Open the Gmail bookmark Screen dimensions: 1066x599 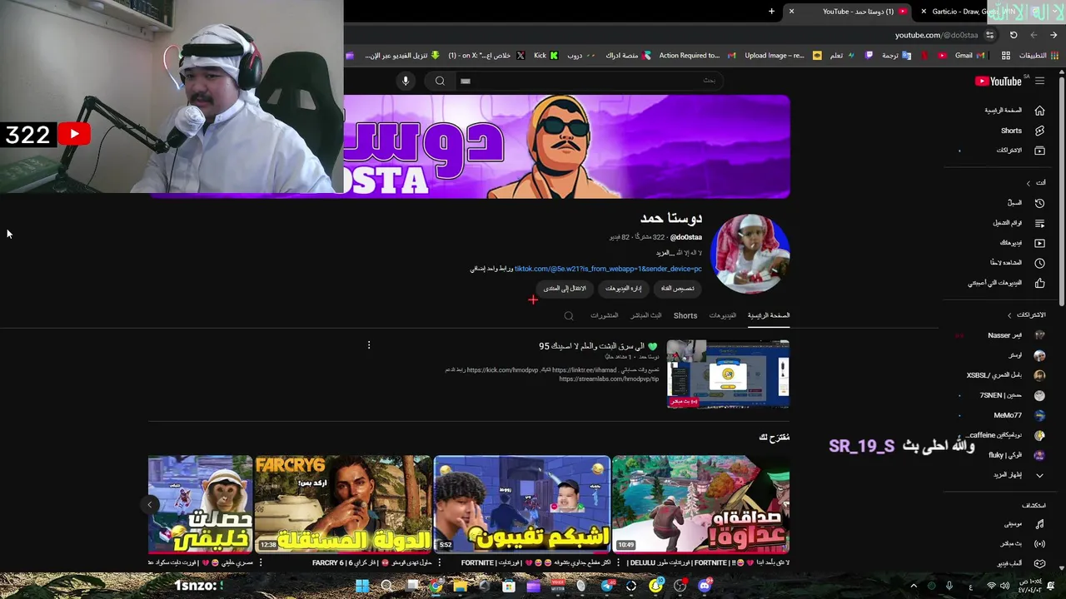click(x=969, y=56)
